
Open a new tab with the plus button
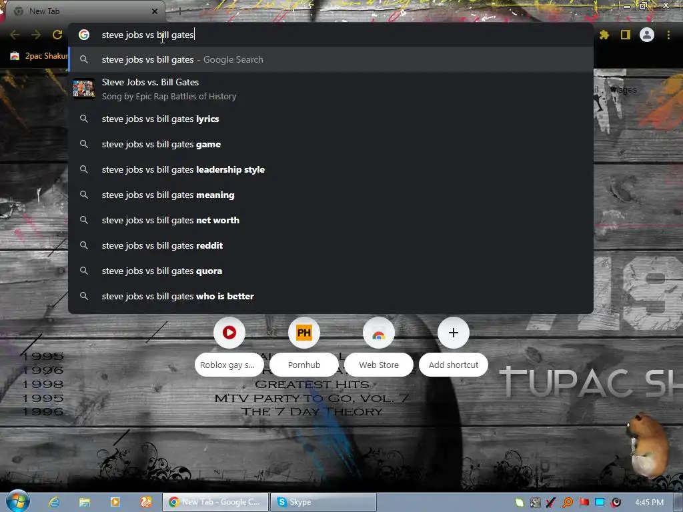(x=179, y=11)
